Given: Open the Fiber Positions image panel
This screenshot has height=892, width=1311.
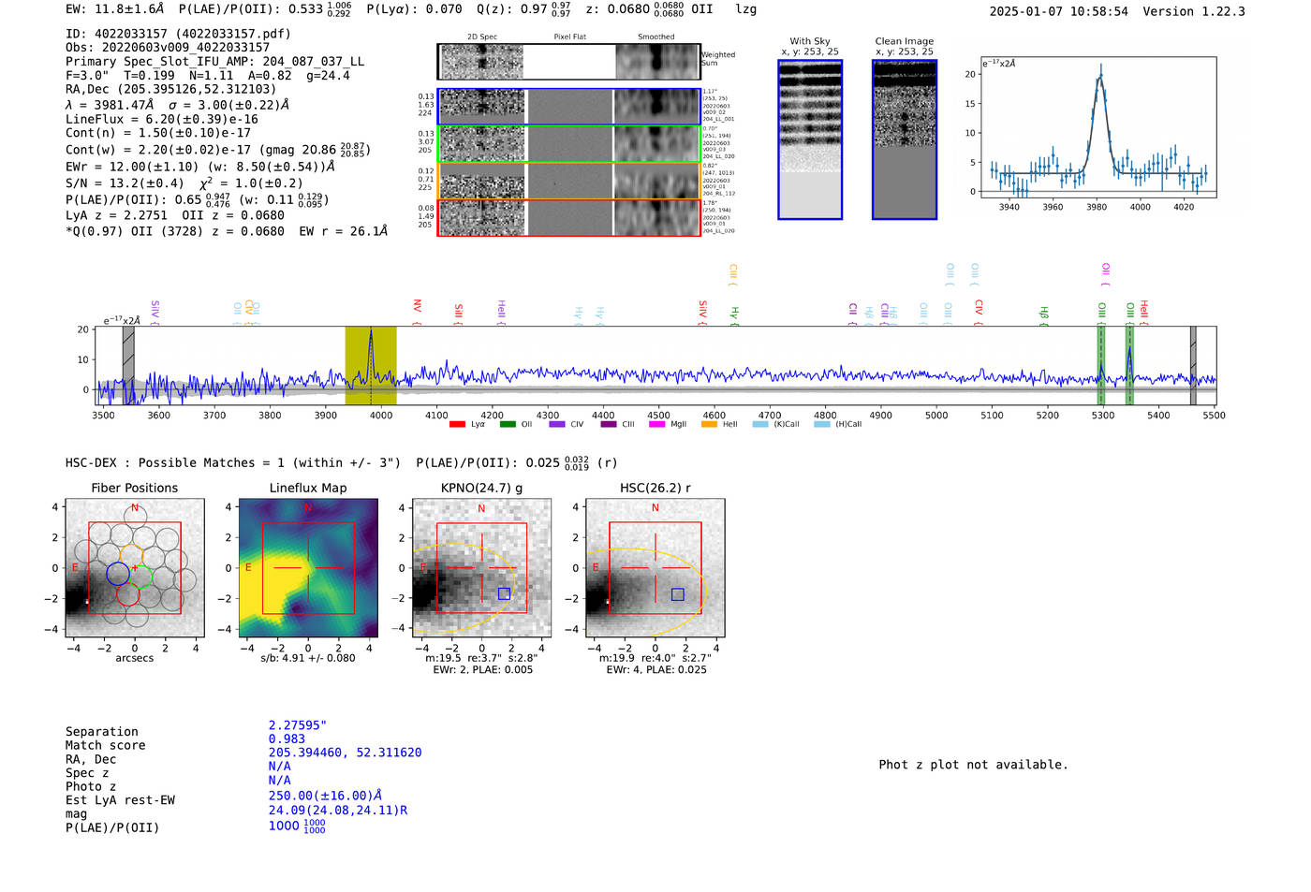Looking at the screenshot, I should [x=135, y=567].
